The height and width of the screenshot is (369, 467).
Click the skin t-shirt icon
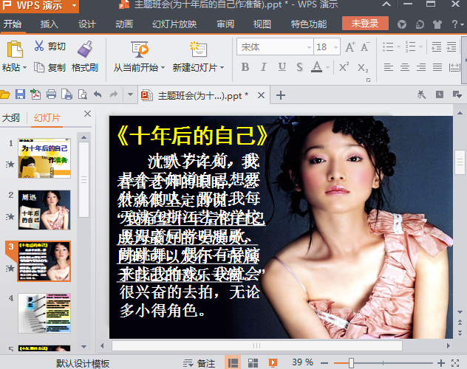tap(437, 24)
